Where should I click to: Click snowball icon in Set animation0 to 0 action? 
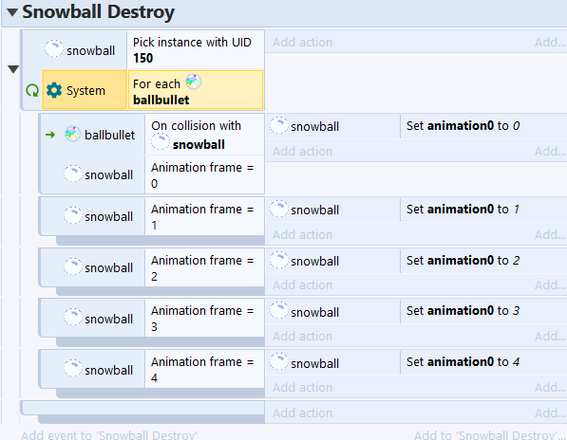pos(279,125)
